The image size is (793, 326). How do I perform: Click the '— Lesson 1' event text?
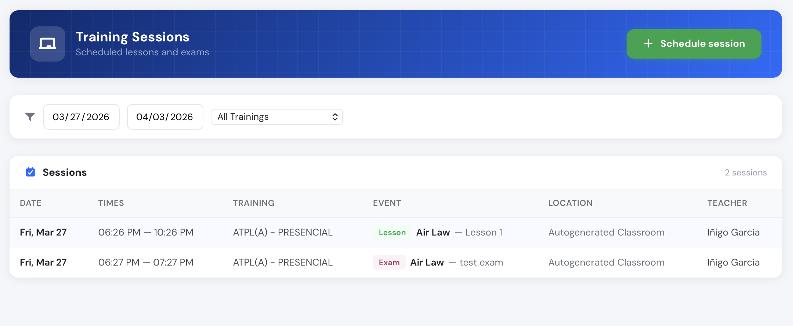[x=479, y=232]
